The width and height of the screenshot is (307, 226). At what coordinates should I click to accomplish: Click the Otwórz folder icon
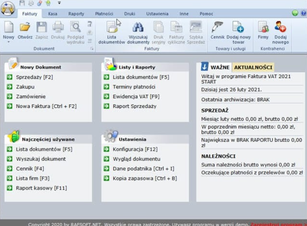point(25,27)
